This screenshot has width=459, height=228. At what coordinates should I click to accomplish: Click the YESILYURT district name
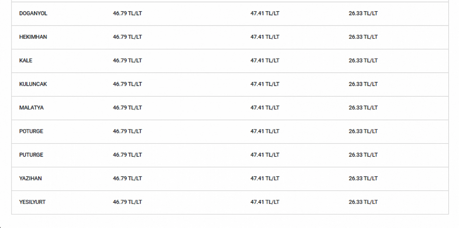(x=32, y=202)
